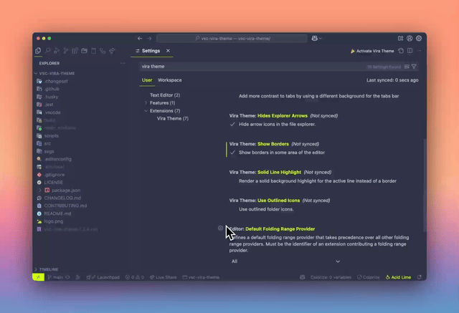Click the main branch in status bar
459x313 pixels.
tap(55, 277)
